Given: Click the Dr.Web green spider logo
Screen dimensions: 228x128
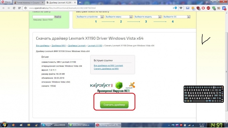Looking at the screenshot, I should coord(119,85).
